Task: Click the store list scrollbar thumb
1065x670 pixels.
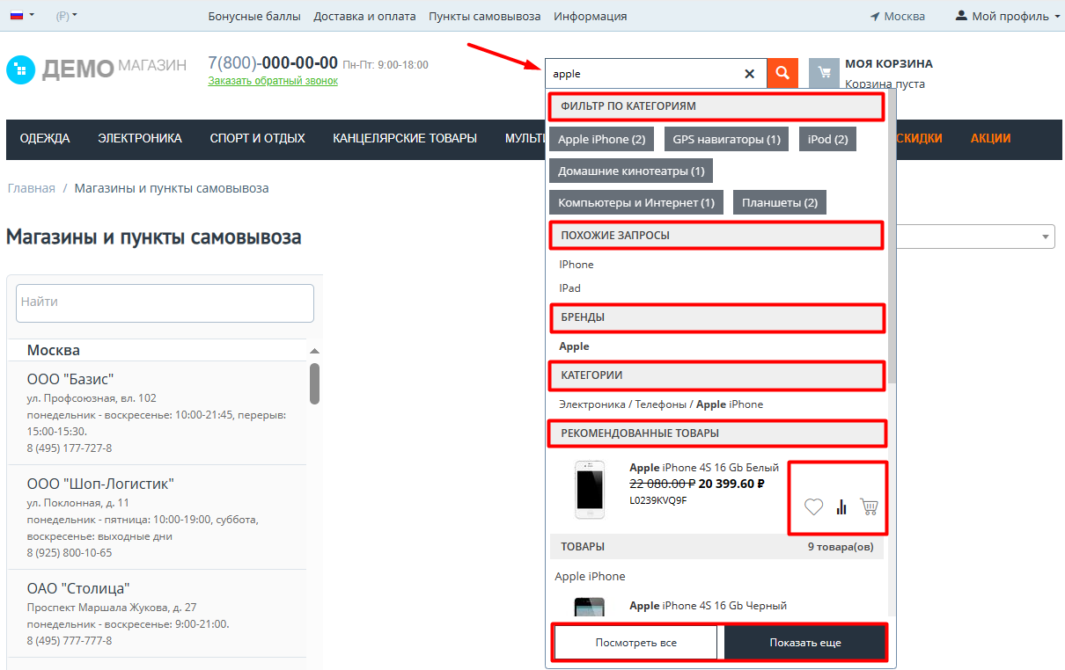Action: [x=314, y=383]
